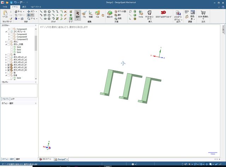Uncheck visibility of ボタンギミック_B2

[x=8, y=67]
